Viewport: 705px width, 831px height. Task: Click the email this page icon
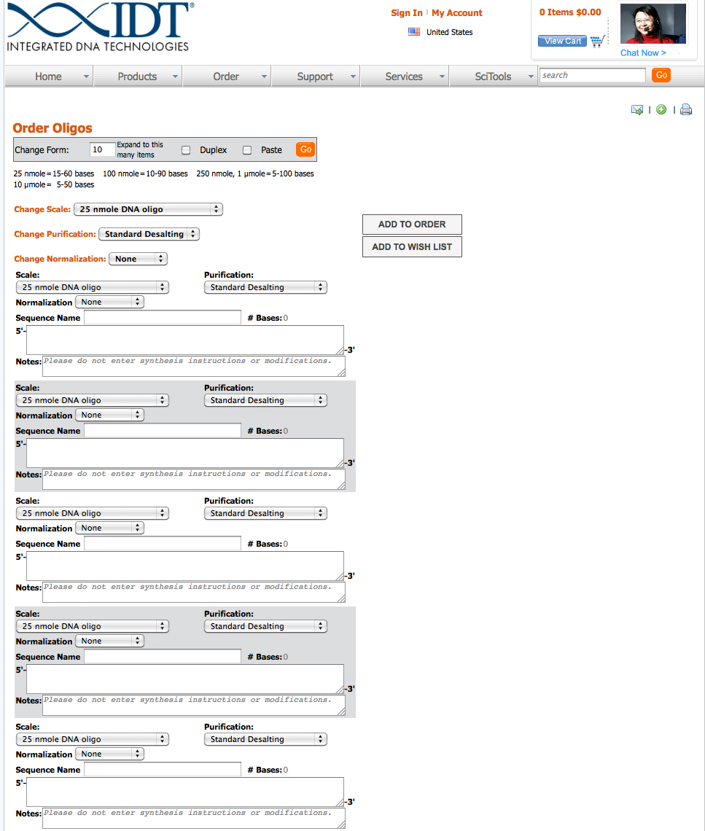(637, 109)
